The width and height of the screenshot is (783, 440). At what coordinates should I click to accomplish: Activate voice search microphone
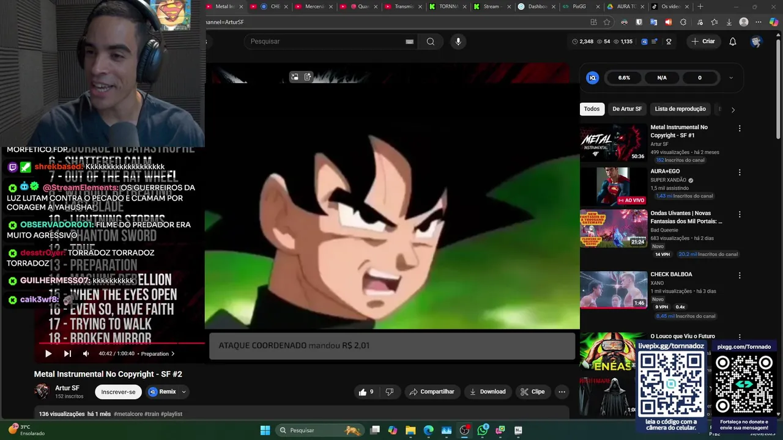[458, 42]
